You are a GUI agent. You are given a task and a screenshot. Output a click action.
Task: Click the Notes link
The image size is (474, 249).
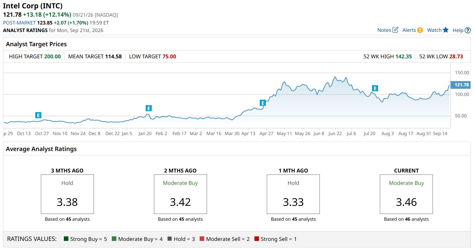384,30
